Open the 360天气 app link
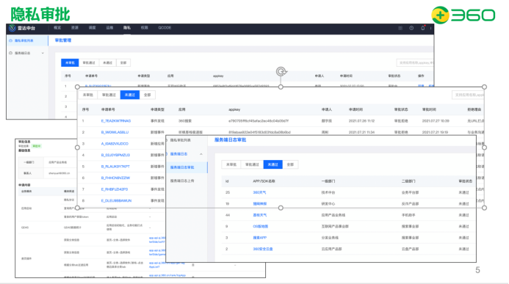 (x=259, y=192)
